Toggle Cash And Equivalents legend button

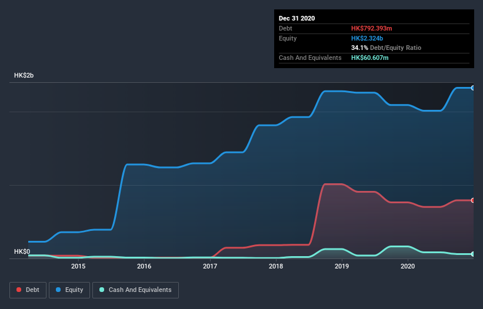click(x=135, y=290)
